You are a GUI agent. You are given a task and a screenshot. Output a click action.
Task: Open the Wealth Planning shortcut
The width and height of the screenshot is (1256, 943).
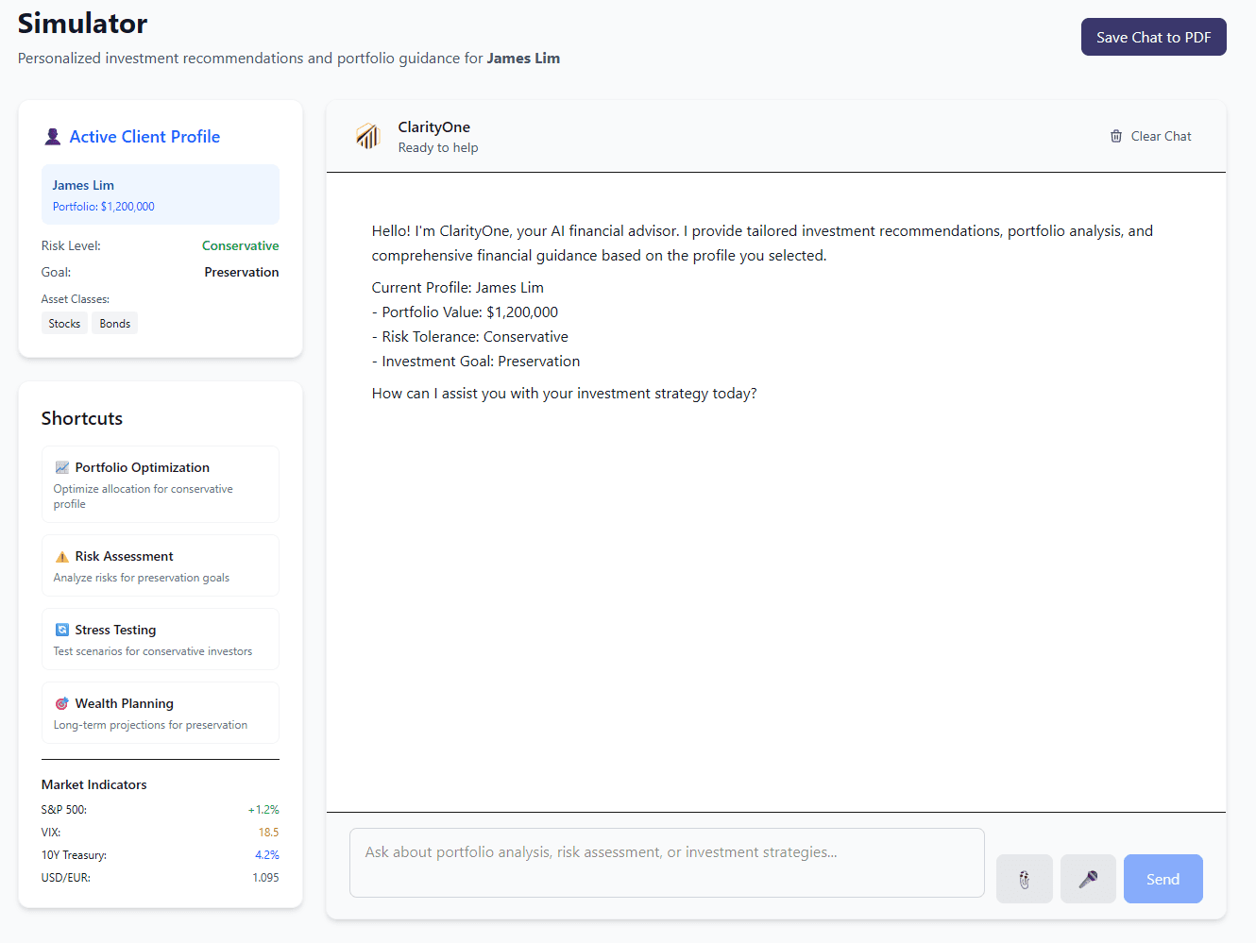(x=160, y=713)
